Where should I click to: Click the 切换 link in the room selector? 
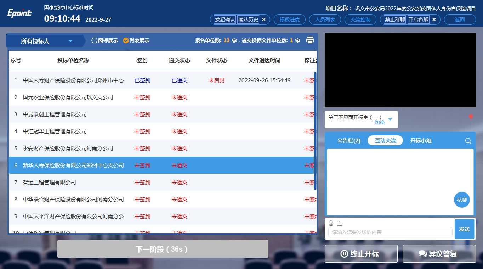click(x=380, y=122)
